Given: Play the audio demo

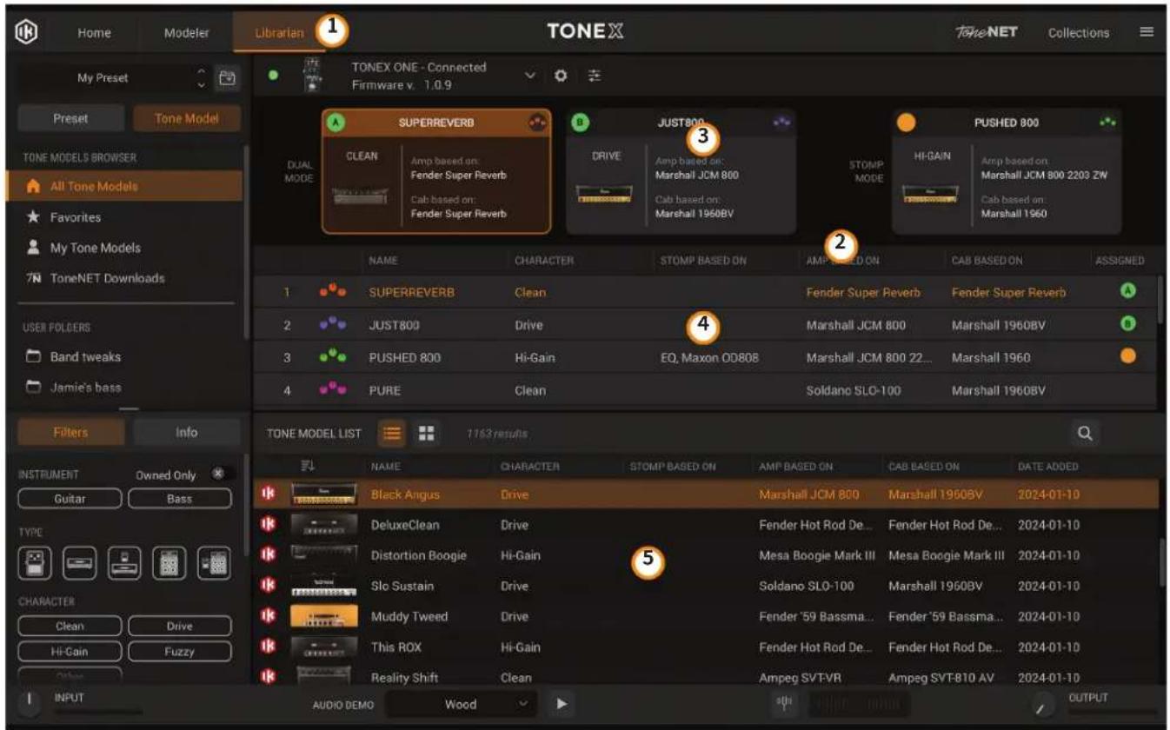Looking at the screenshot, I should (x=561, y=704).
